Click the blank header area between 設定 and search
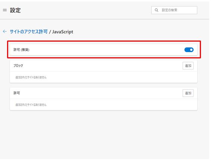 coord(86,10)
